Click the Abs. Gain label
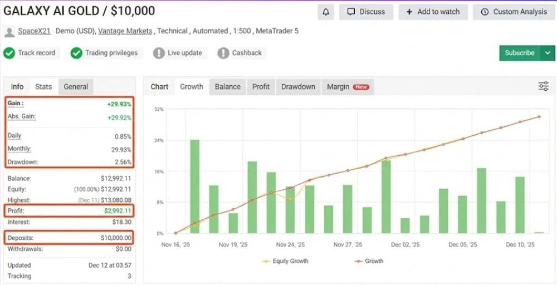Viewport: 557px width, 285px height. [x=22, y=116]
